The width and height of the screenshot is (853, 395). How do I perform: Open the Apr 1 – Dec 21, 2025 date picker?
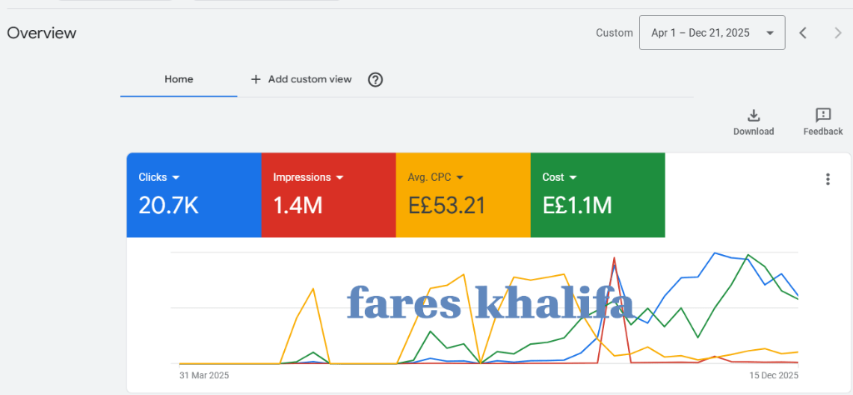coord(711,33)
